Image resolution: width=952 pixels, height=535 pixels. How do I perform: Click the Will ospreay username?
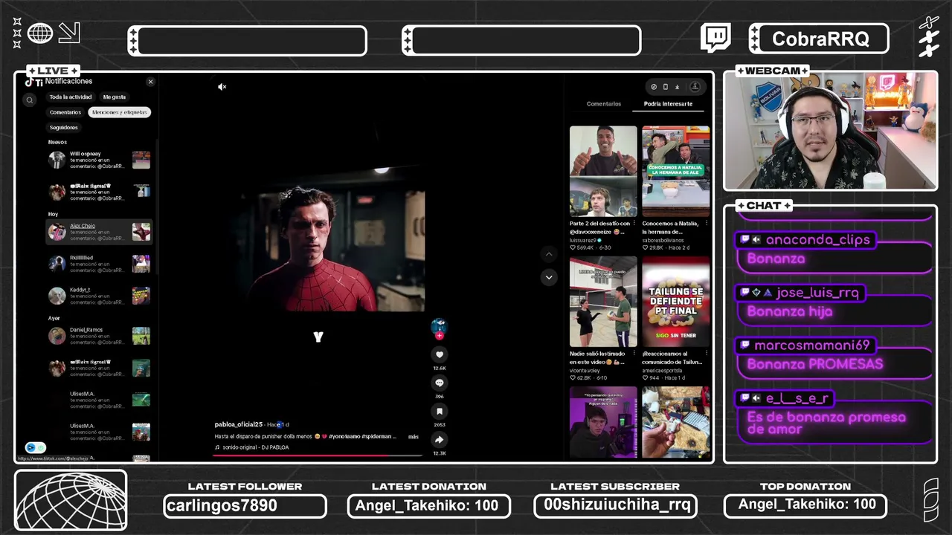[x=86, y=154]
